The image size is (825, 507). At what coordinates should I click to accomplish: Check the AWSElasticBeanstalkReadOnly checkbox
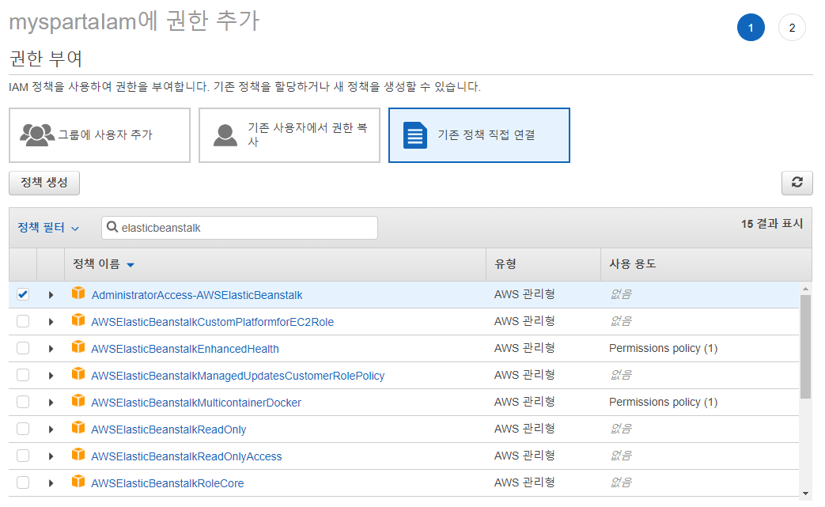(23, 429)
